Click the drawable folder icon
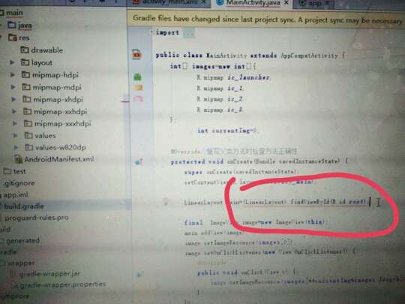The image size is (405, 304). [25, 50]
